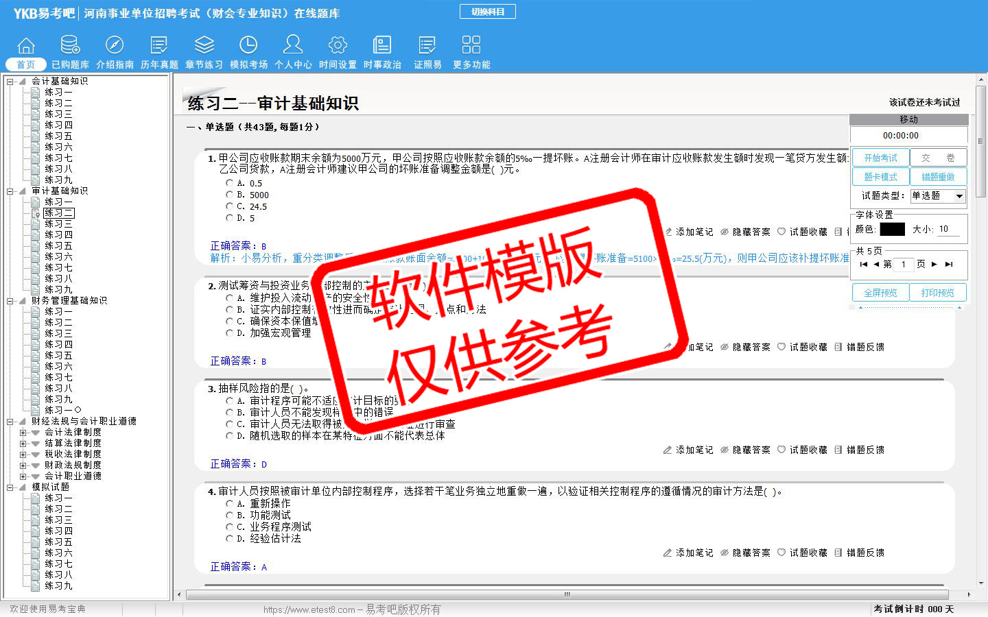Open 个人中心 user profile icon
The width and height of the screenshot is (988, 617).
click(293, 46)
